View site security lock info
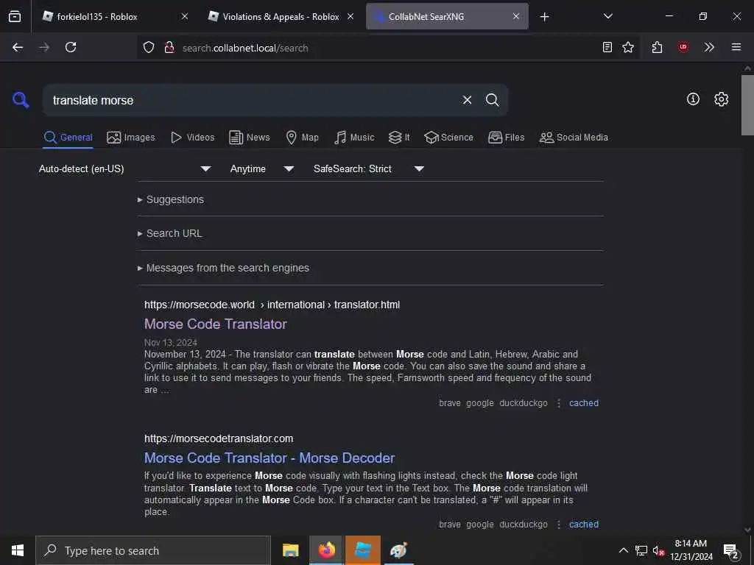 click(169, 47)
